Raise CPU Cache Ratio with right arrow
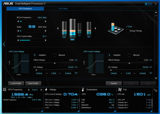160x114 pixels. point(46,40)
